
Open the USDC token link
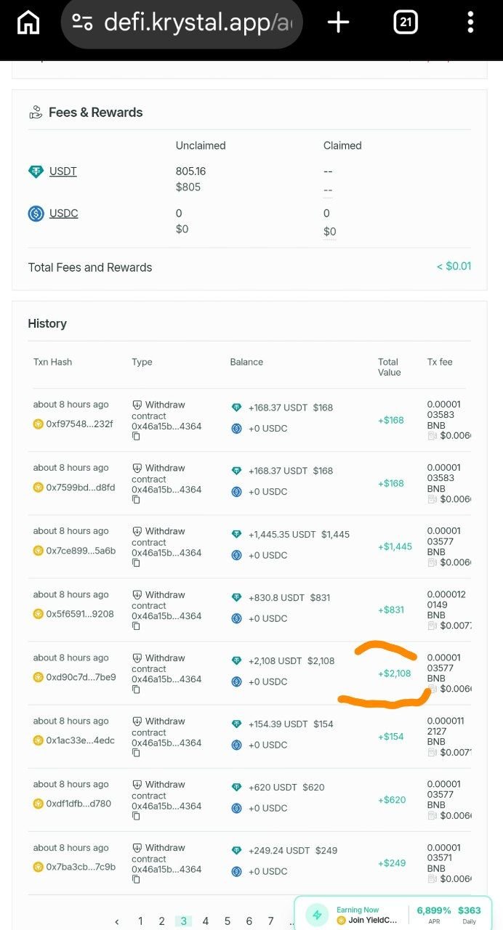coord(63,214)
